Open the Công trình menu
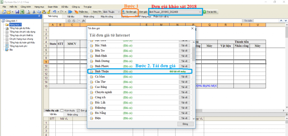Image resolution: width=288 pixels, height=136 pixels. point(25,6)
